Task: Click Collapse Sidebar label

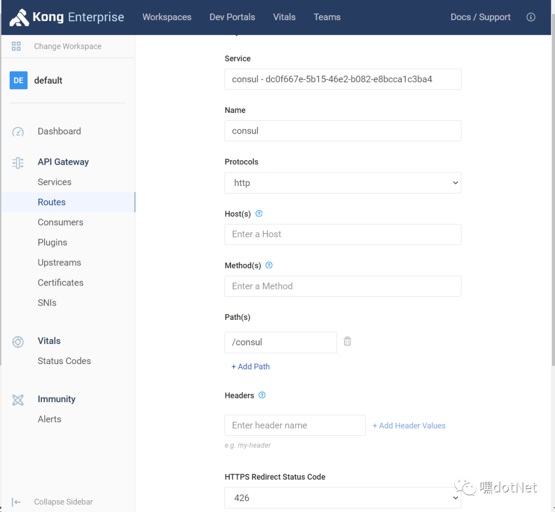Action: point(63,502)
